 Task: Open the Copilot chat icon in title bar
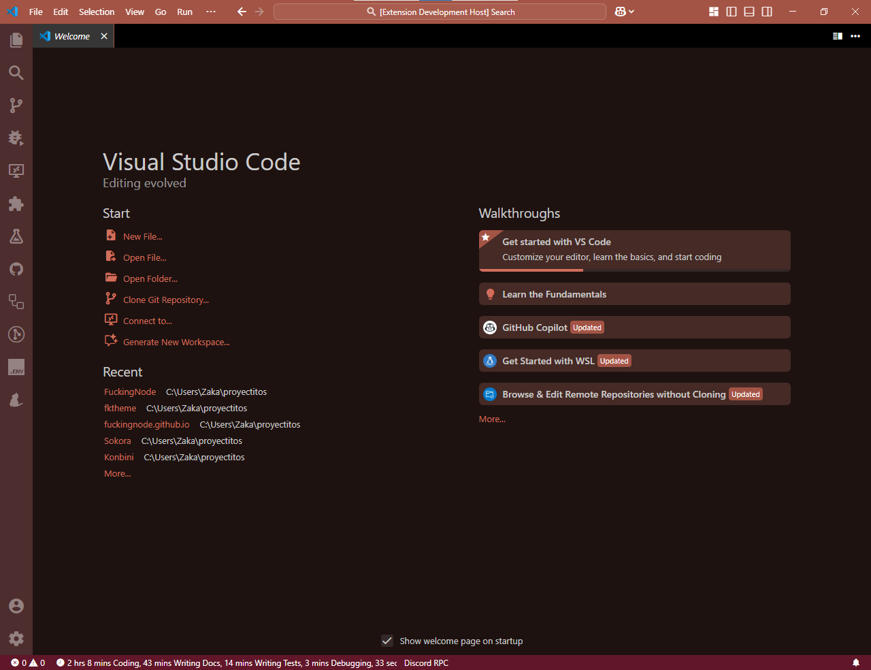point(620,12)
